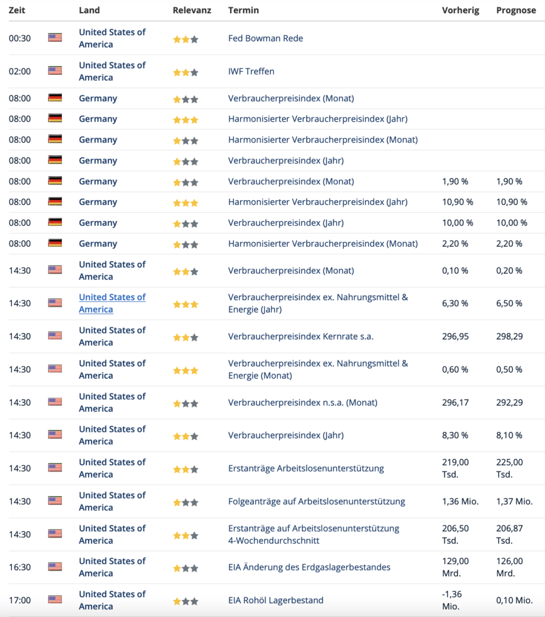Click the three-star rating for Verbraucherpreisindex Kernrate s.a.
The height and width of the screenshot is (617, 545).
[185, 337]
